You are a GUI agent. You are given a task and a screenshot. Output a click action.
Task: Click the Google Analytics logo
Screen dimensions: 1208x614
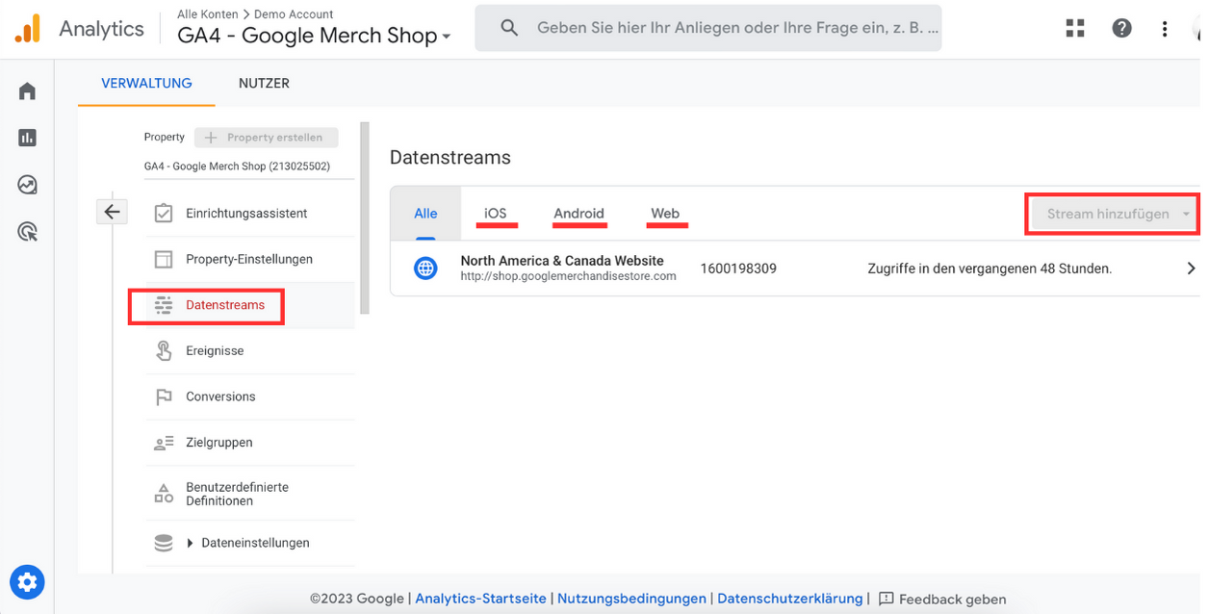pyautogui.click(x=28, y=29)
